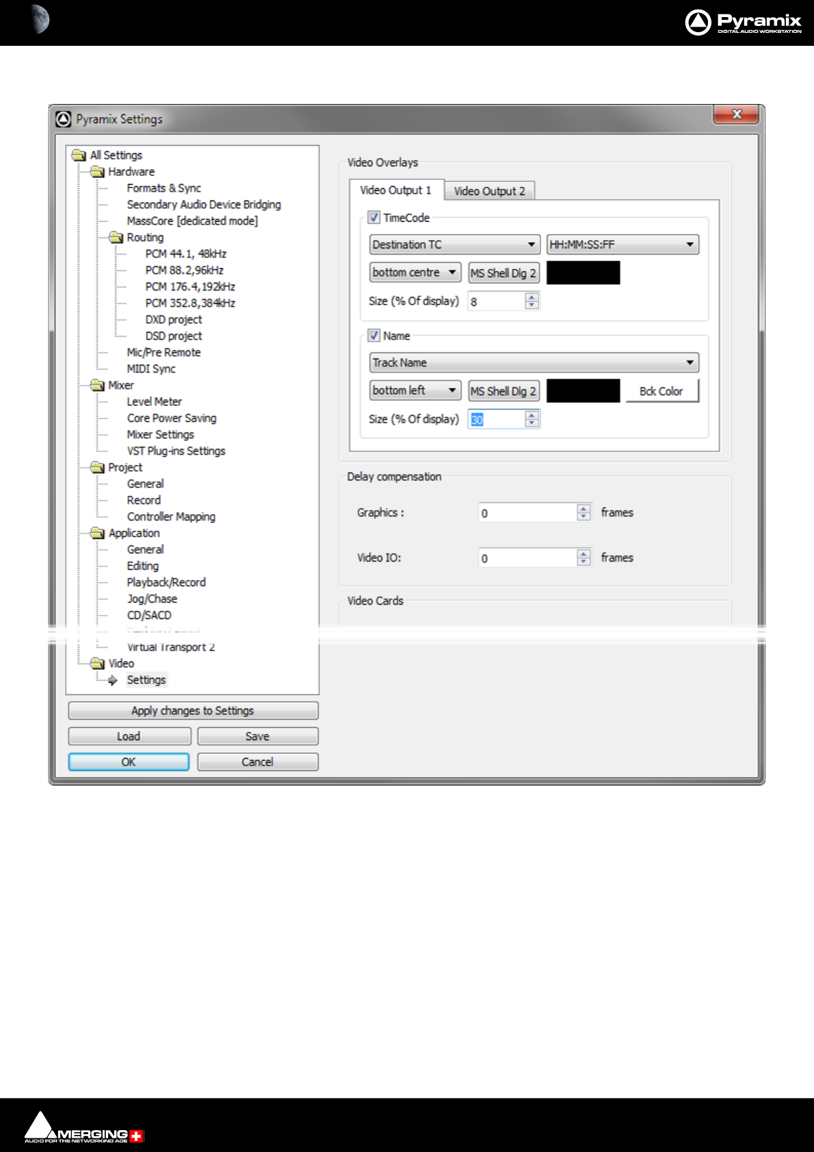This screenshot has width=814, height=1152.
Task: Decrease Video IO delay with down arrow
Action: pyautogui.click(x=584, y=562)
